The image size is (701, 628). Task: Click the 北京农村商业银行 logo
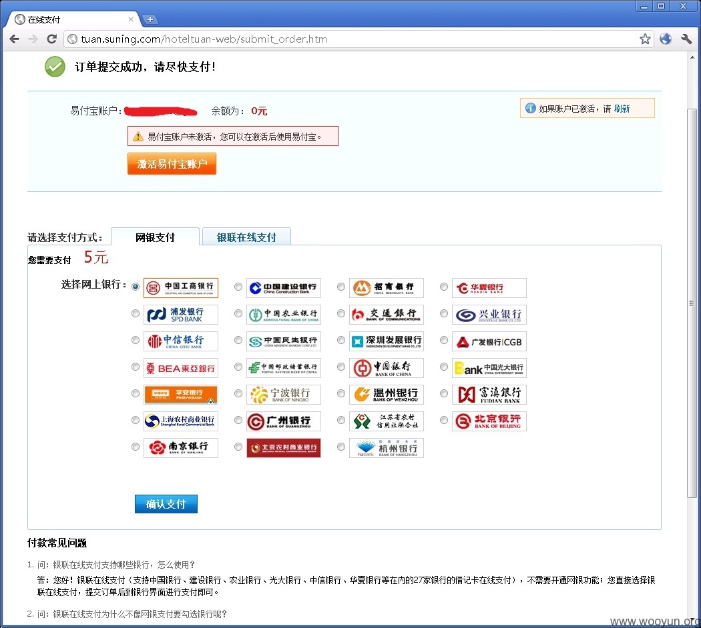click(x=284, y=448)
